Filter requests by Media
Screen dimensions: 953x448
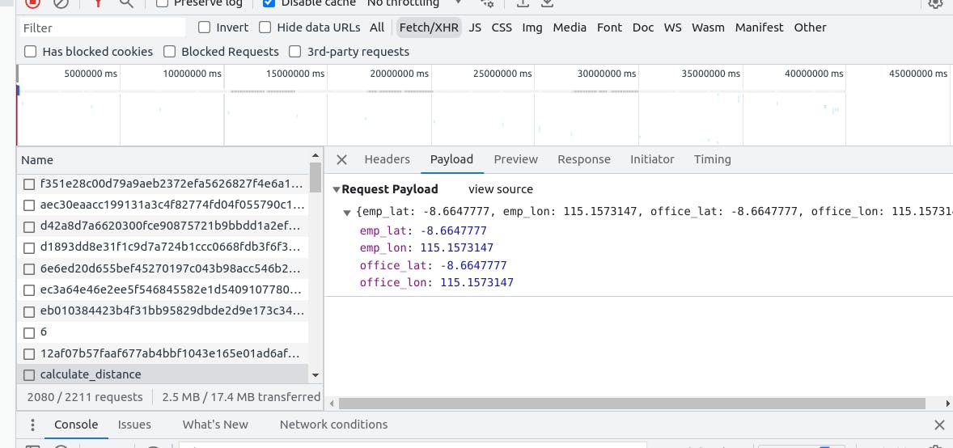tap(570, 27)
